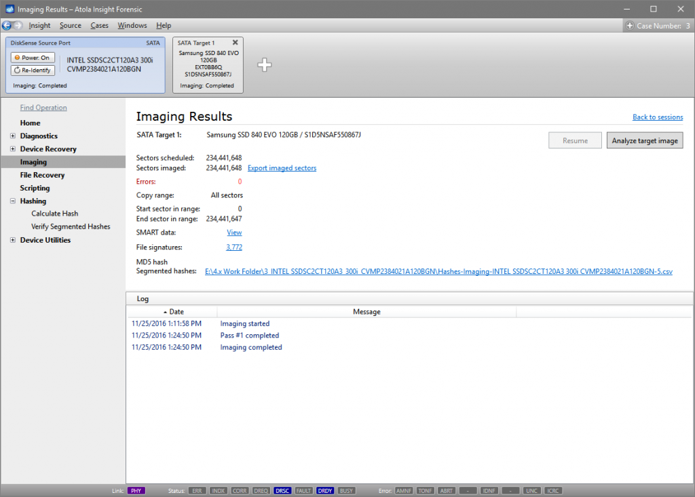This screenshot has height=497, width=695.
Task: Click the ERR error indicator toggle
Action: [197, 490]
